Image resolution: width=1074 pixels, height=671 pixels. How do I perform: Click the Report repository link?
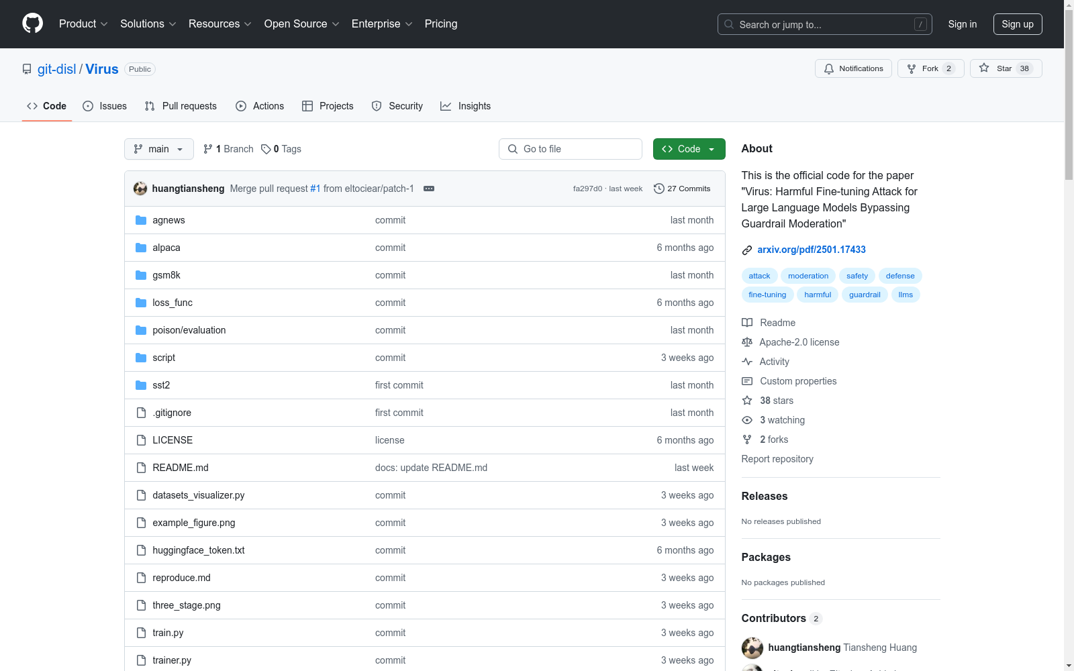pos(777,459)
